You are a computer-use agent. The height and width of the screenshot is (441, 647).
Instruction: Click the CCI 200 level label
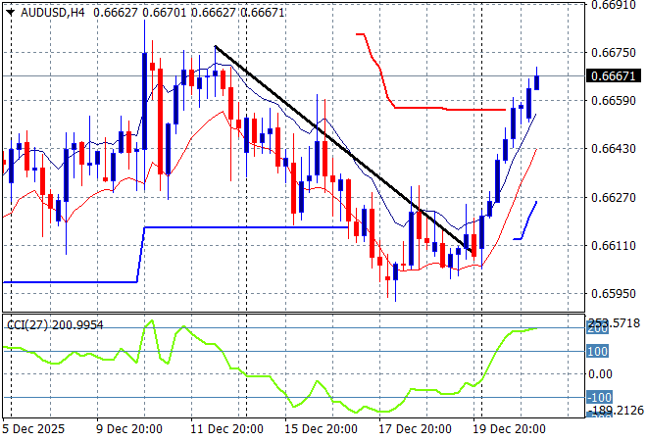(597, 329)
